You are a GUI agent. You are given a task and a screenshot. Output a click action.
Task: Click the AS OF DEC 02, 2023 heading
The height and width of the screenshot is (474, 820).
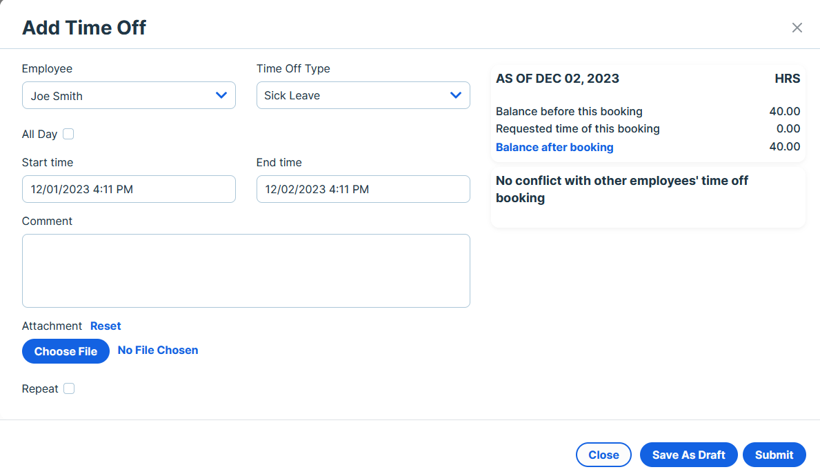[x=557, y=79]
